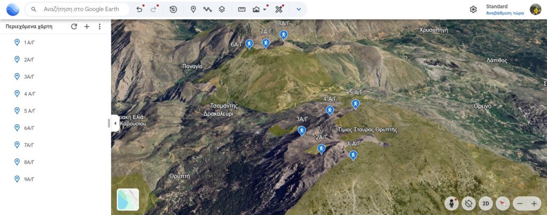Open the terrain analysis tool
547x215 pixels.
(256, 10)
